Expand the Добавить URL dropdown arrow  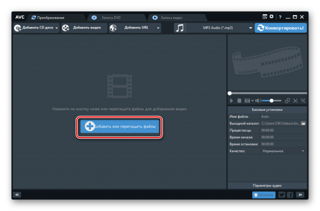158,28
